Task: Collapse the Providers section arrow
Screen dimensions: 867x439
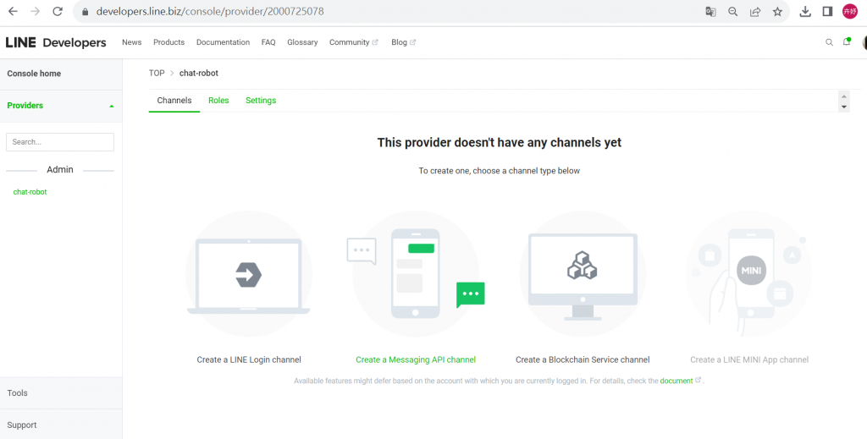Action: 112,106
